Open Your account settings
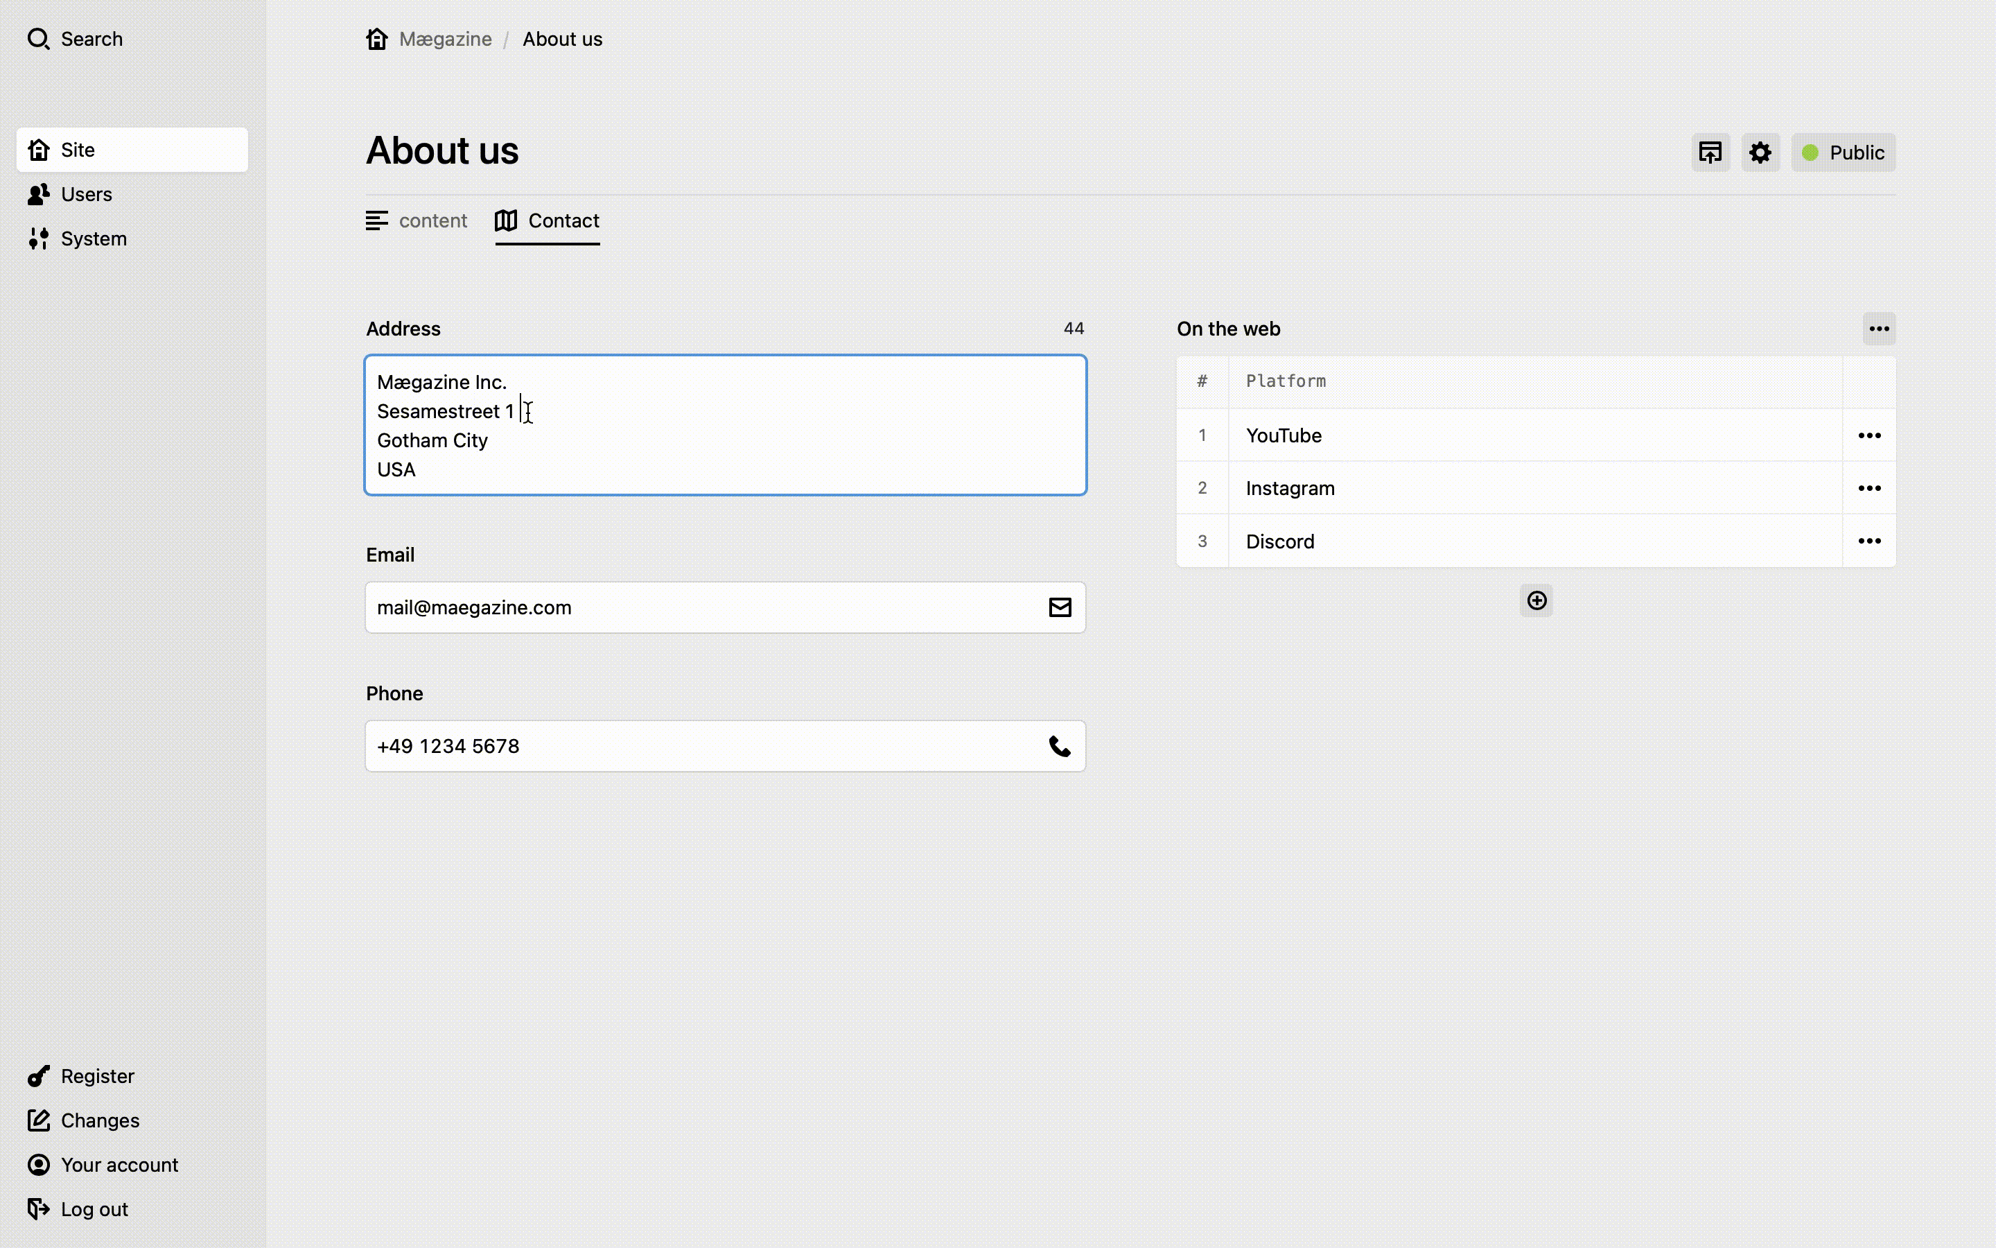The height and width of the screenshot is (1248, 1996). [x=120, y=1165]
